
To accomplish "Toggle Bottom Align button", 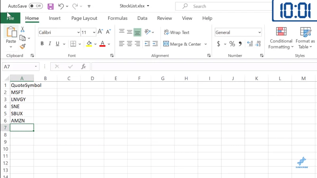I will [x=137, y=33].
